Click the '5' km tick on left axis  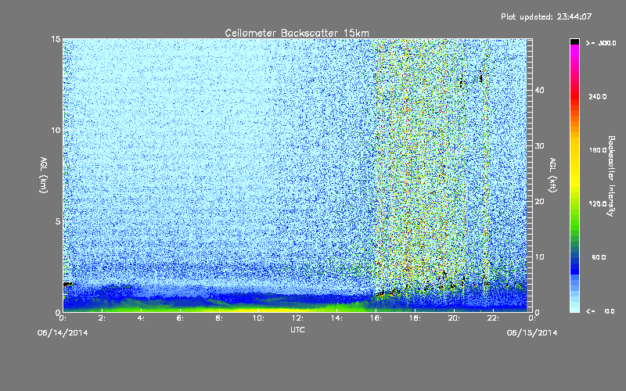point(58,221)
